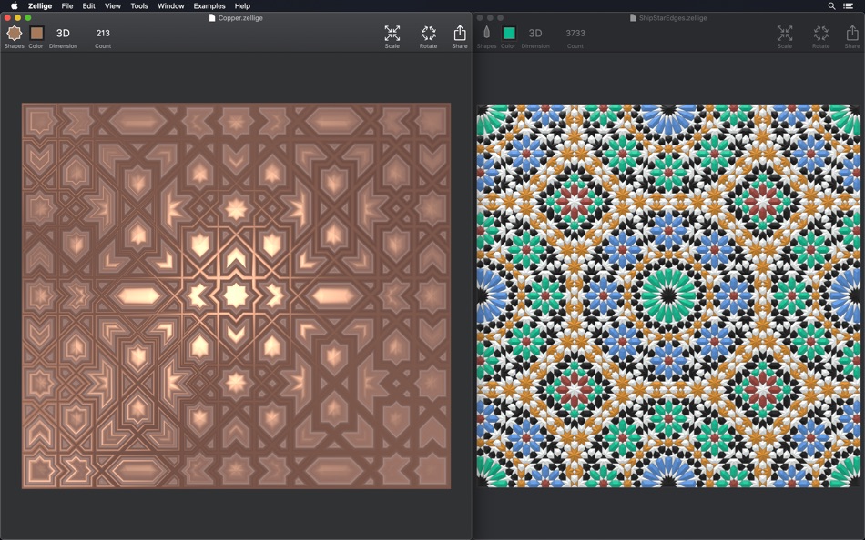Toggle 3D Dimension in Copper window
This screenshot has height=540, width=865.
point(63,34)
